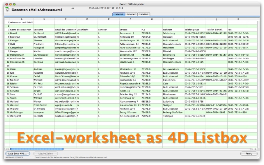The width and height of the screenshot is (264, 165).
Task: Click the Fertig button
Action: (249, 153)
